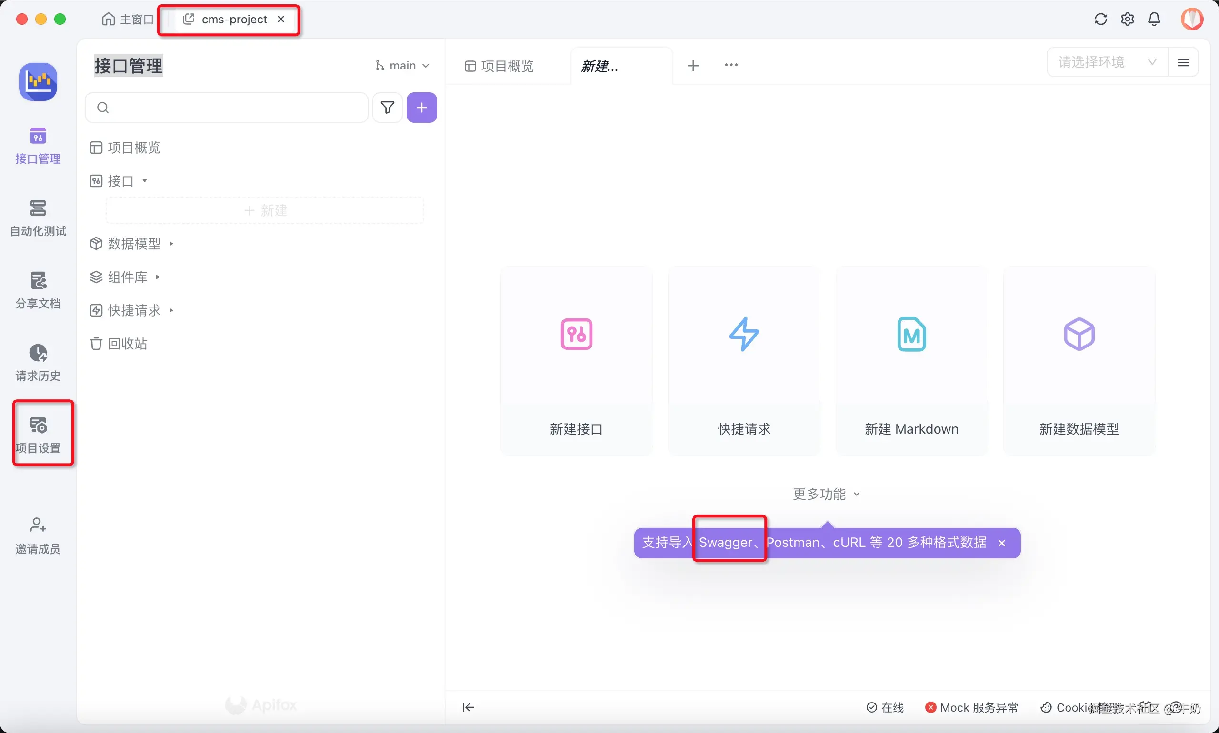Viewport: 1219px width, 733px height.
Task: Check notifications via the bell icon
Action: (1155, 19)
